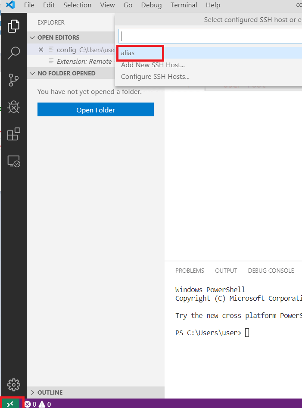Open the Help menu

click(x=213, y=5)
